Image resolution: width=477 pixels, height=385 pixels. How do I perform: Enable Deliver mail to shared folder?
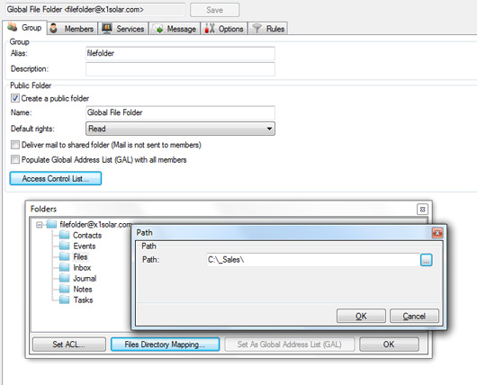coord(15,145)
